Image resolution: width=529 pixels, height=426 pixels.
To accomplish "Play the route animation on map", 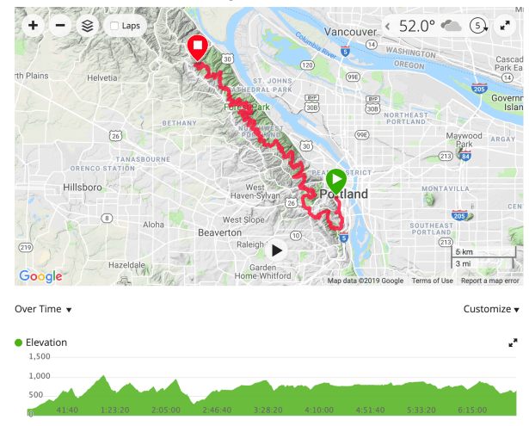I will click(x=276, y=250).
